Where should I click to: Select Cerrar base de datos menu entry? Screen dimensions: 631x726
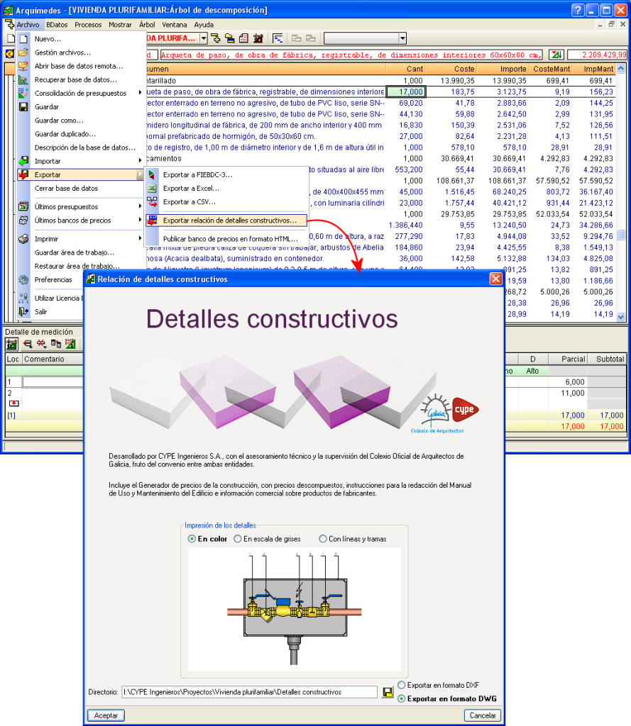(x=66, y=189)
